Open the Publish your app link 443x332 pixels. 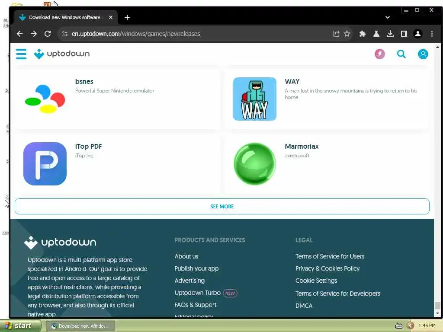(196, 268)
